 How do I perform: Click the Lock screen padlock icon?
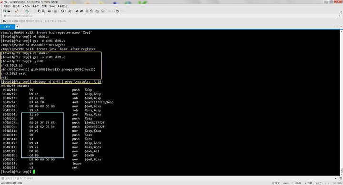[91, 11]
